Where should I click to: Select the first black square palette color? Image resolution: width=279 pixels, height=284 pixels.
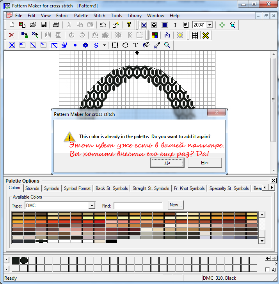[16, 260]
